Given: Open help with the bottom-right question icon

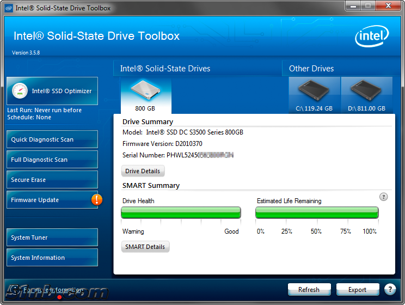Looking at the screenshot, I should pos(390,289).
